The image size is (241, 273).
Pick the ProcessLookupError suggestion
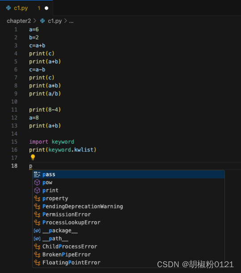coord(129,223)
